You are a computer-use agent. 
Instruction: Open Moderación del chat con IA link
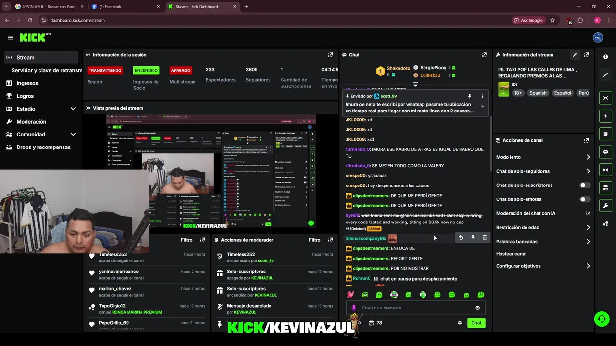[543, 213]
